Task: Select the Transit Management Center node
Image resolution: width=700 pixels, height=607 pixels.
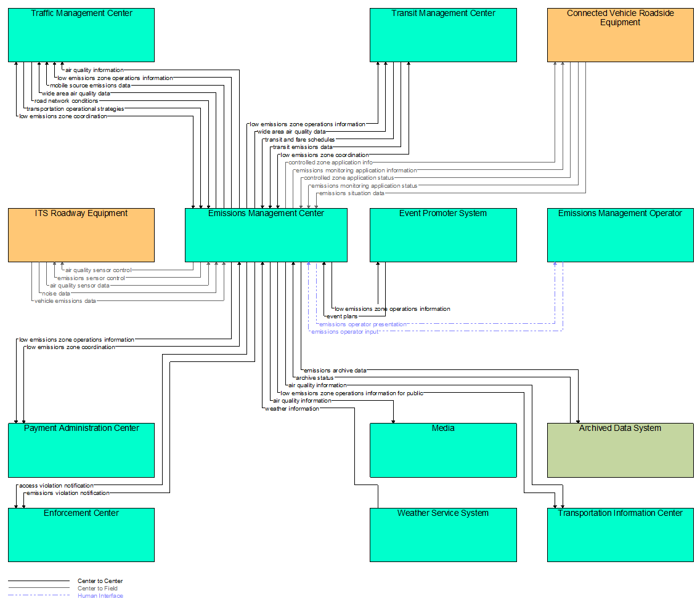Action: tap(443, 35)
